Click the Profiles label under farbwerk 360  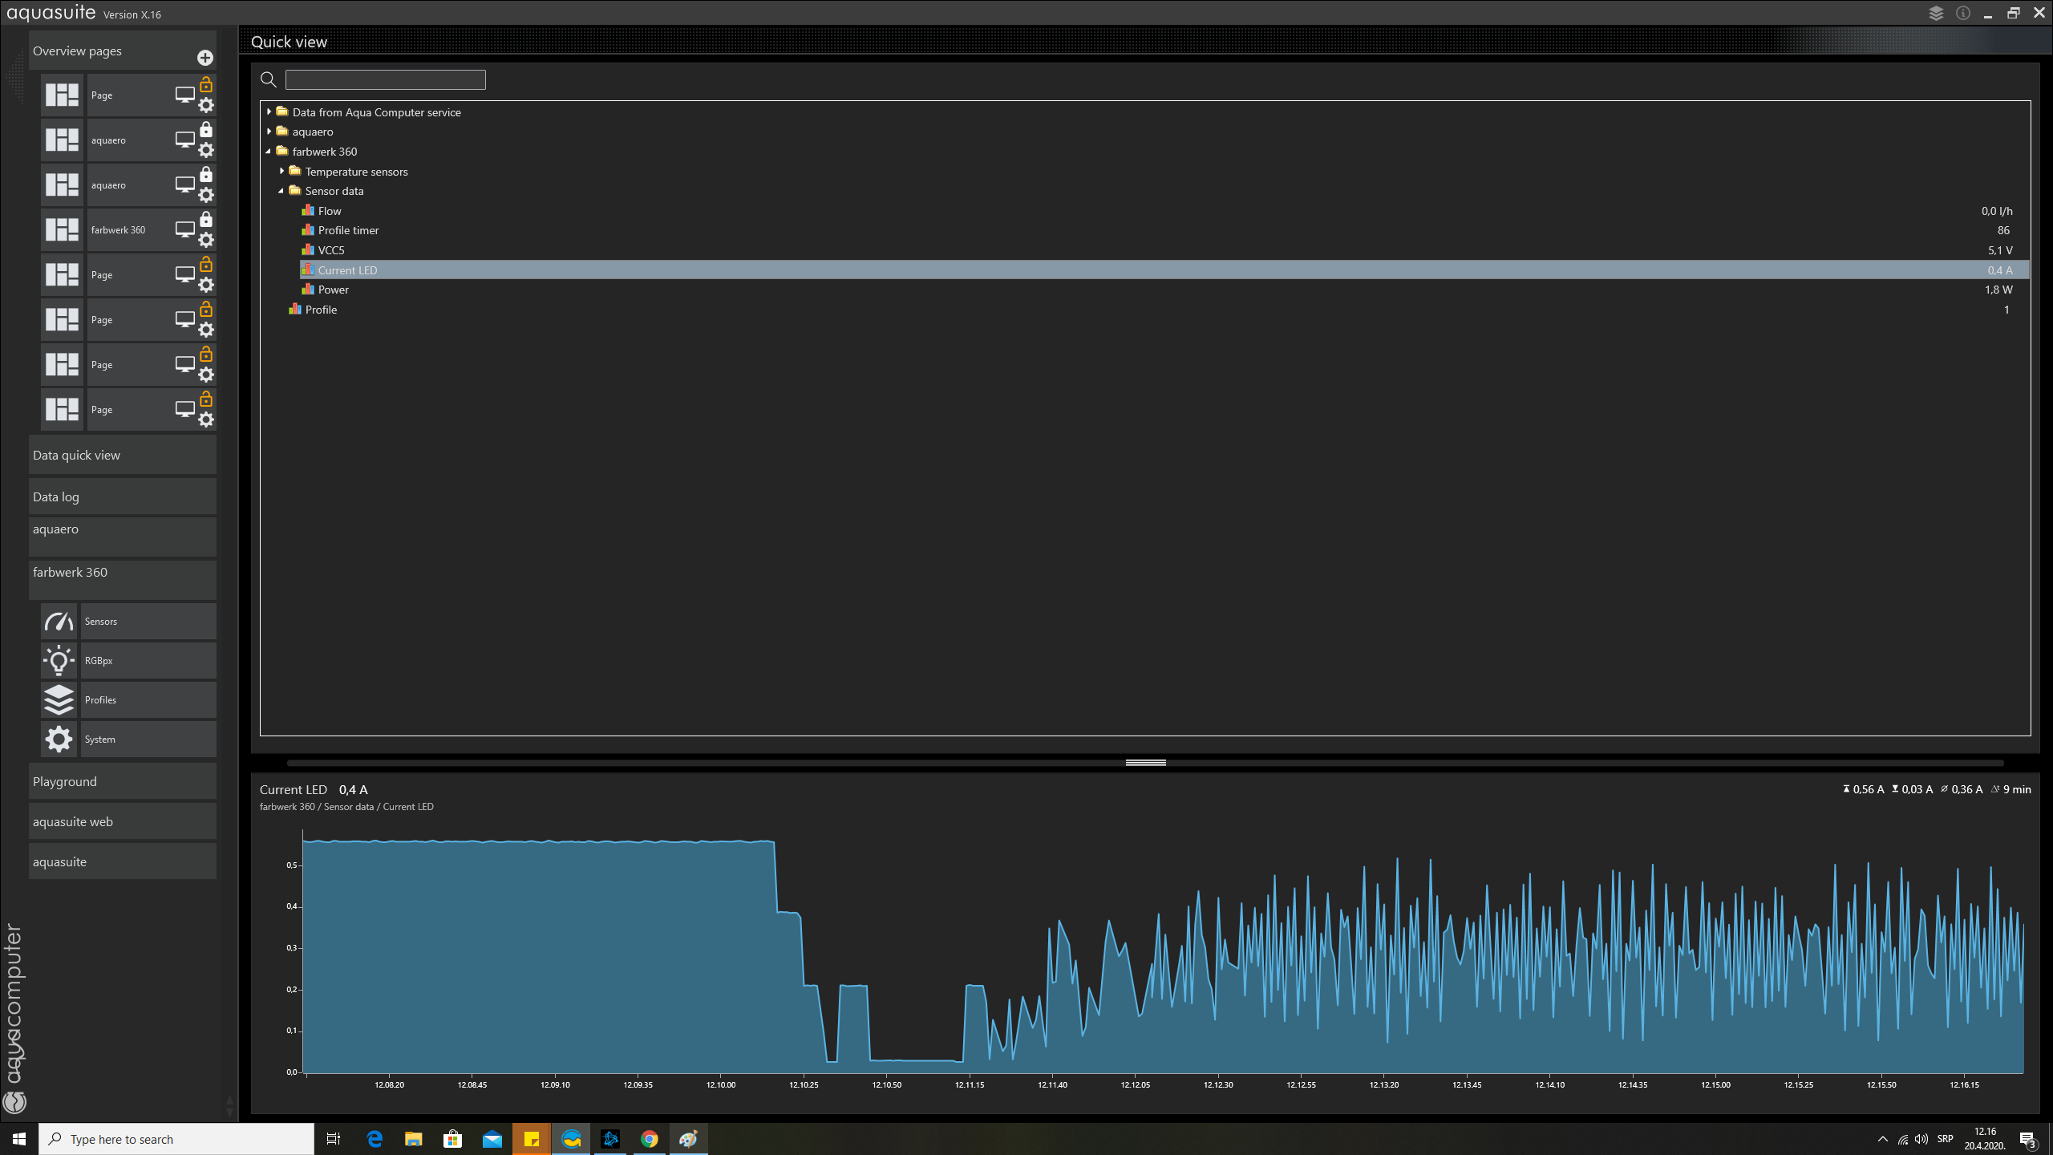pyautogui.click(x=100, y=700)
